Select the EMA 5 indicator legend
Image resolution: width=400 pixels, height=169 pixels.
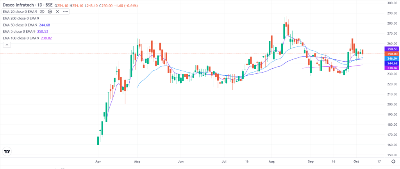pos(20,32)
